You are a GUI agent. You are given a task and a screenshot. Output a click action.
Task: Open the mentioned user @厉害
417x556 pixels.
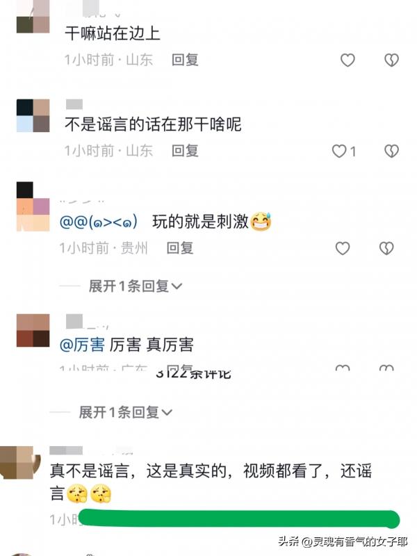coord(82,345)
